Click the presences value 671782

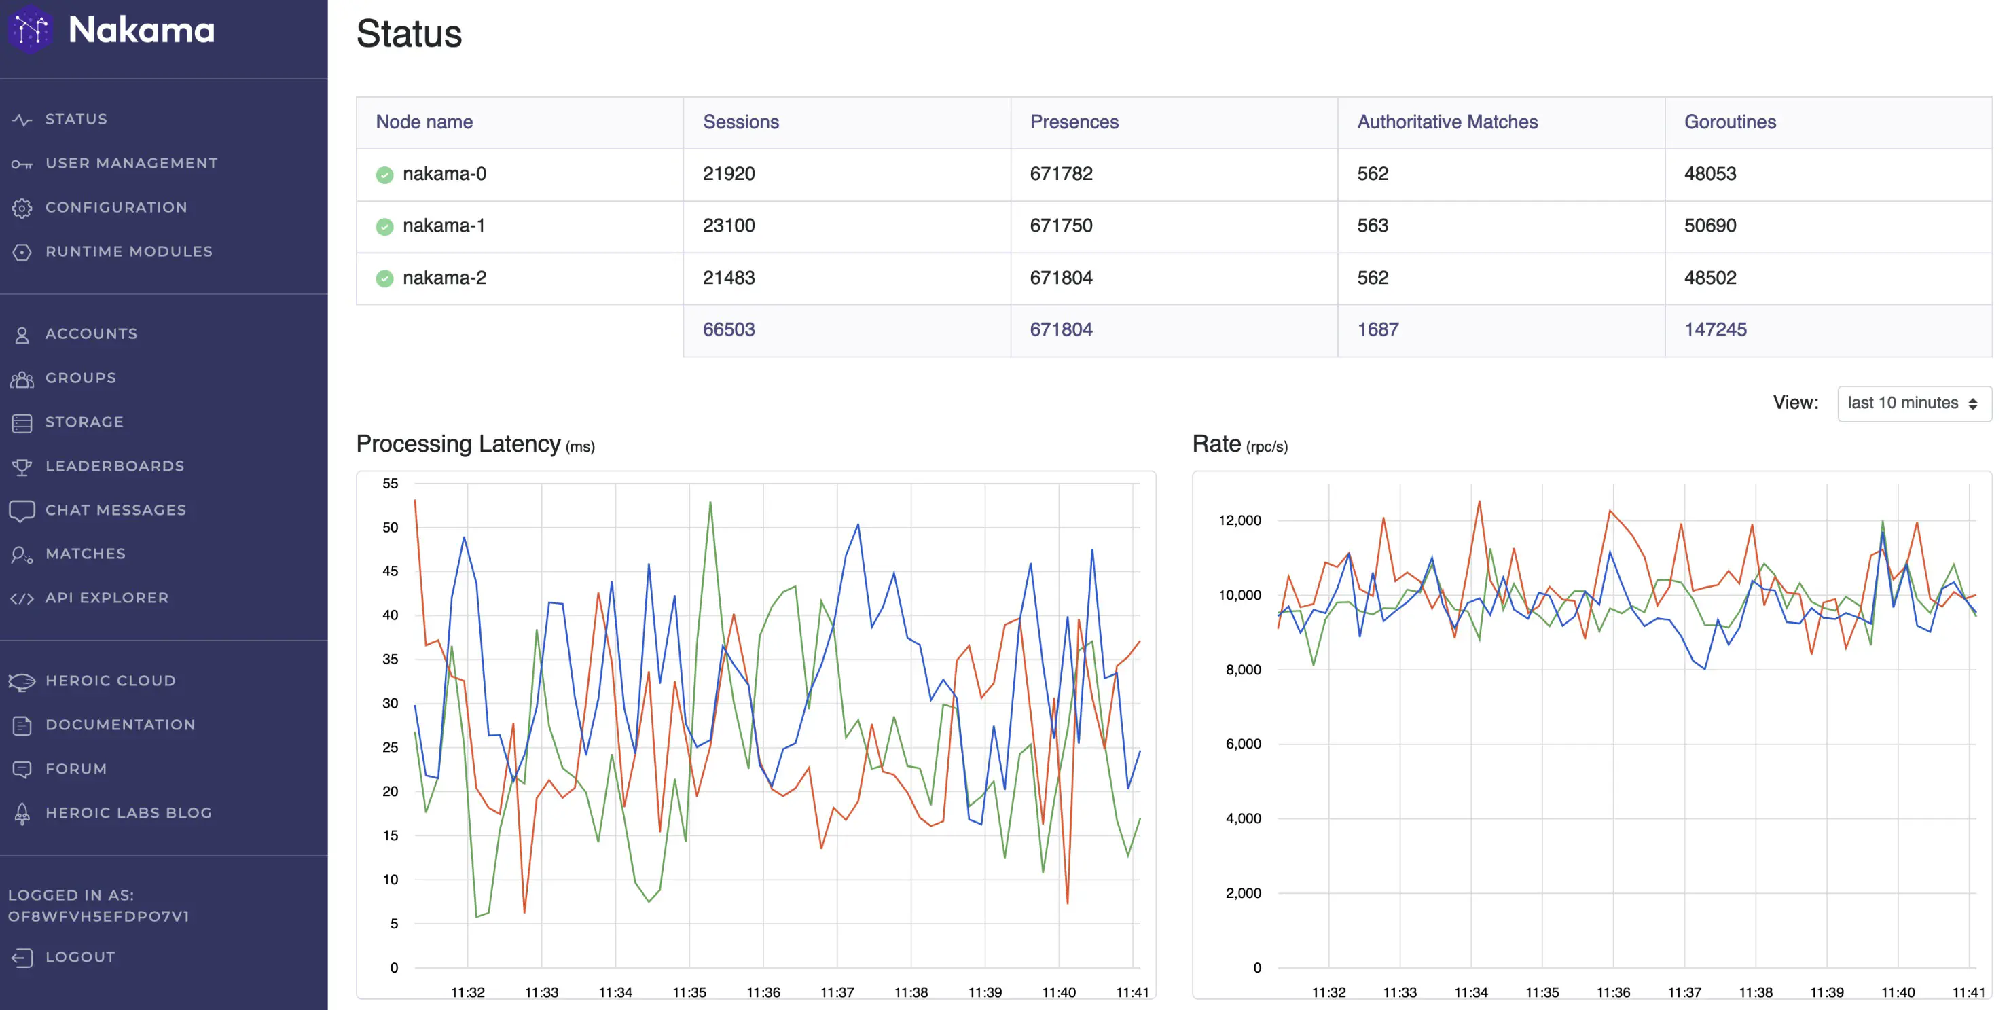point(1061,174)
